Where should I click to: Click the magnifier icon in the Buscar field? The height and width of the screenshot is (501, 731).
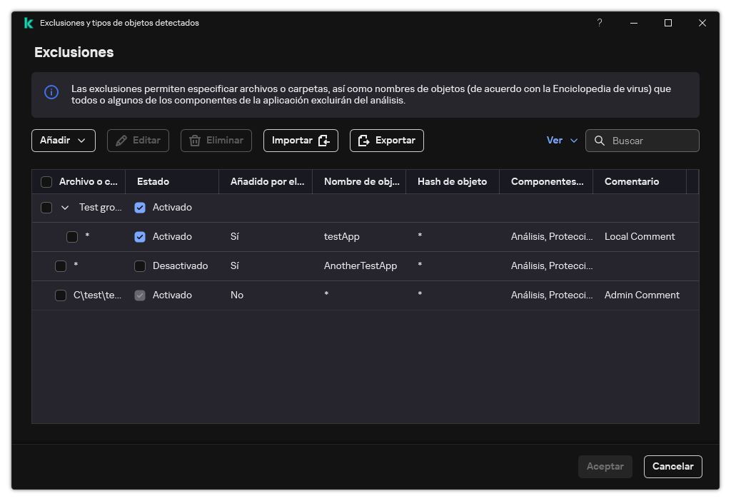tap(600, 141)
